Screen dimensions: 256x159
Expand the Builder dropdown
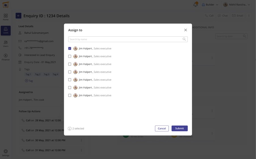pyautogui.click(x=210, y=5)
